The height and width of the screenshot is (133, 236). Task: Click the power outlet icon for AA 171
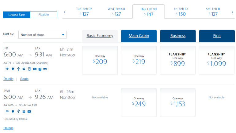[x=13, y=69]
